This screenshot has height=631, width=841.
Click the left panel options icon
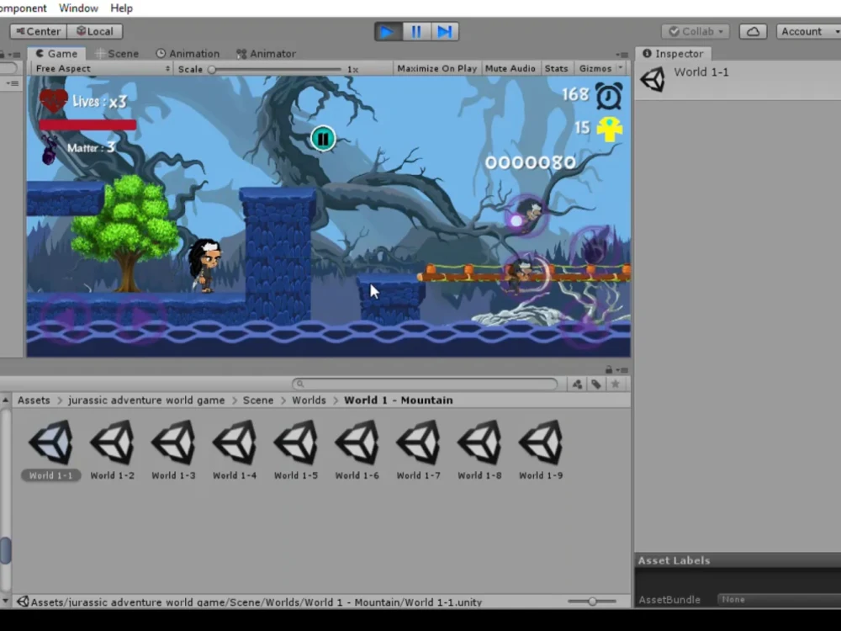(13, 83)
